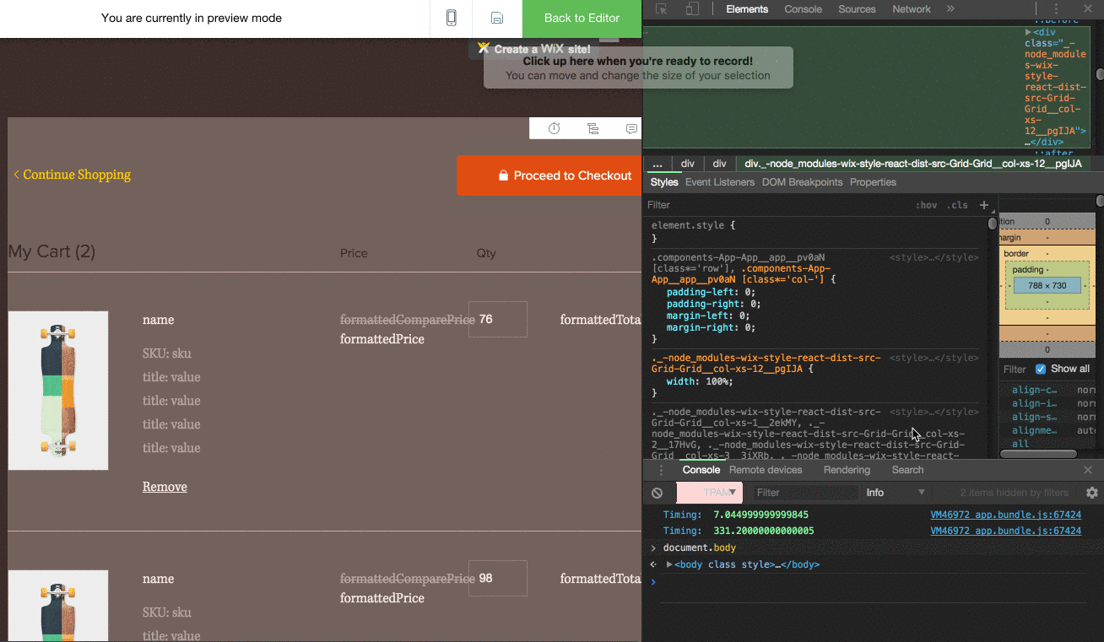
Task: Open the Elements tab in DevTools
Action: coord(747,9)
